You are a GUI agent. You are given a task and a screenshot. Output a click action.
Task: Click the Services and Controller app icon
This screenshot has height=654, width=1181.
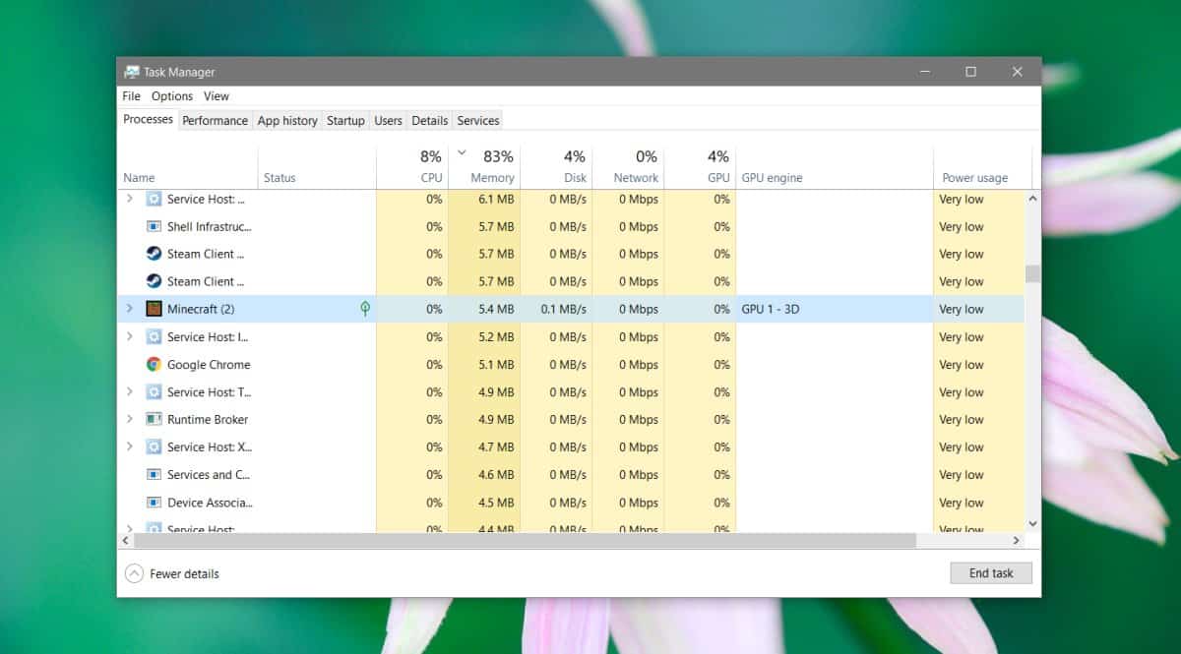154,475
